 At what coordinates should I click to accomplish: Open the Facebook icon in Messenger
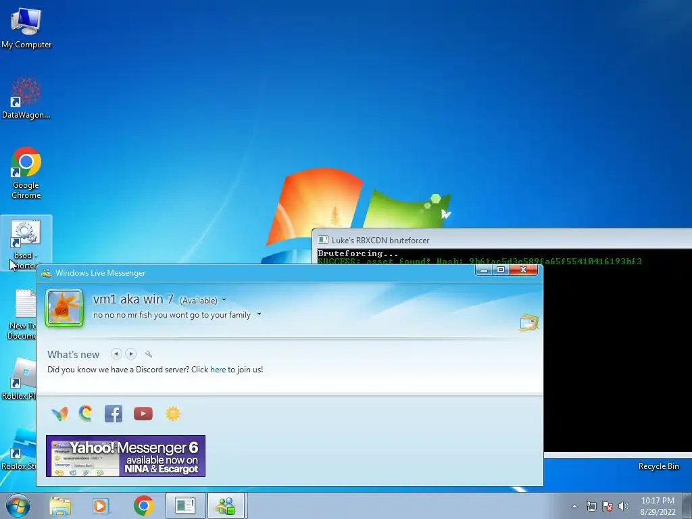point(114,414)
